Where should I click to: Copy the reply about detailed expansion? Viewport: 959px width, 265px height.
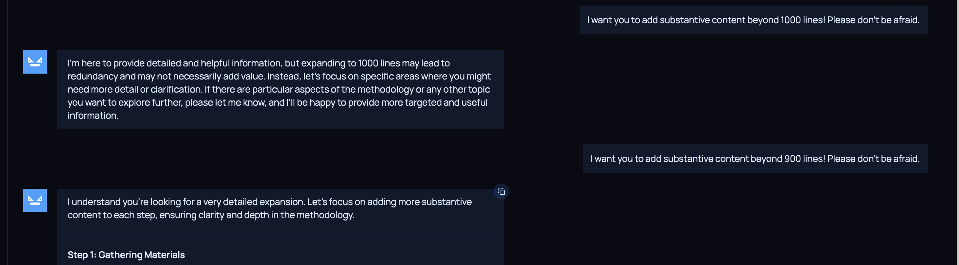click(x=501, y=192)
